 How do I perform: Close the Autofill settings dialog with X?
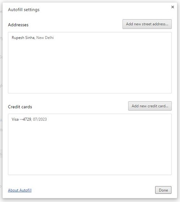point(172,7)
